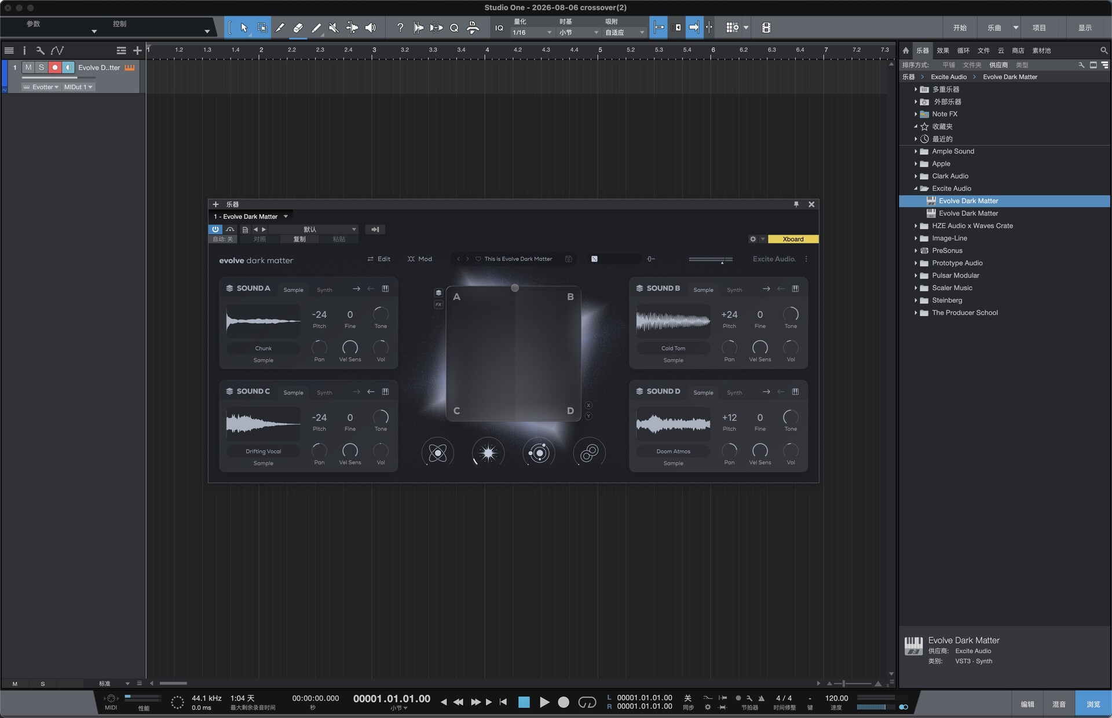
Task: Open quantize 1/16 dropdown
Action: [532, 33]
